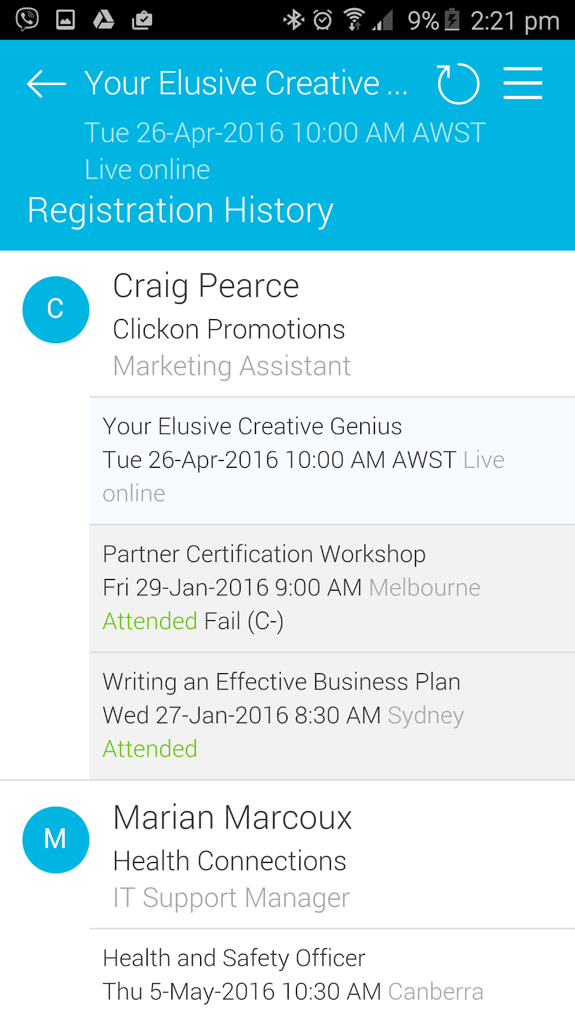Viewport: 575px width, 1022px height.
Task: Select Craig Pearce's name
Action: (x=206, y=286)
